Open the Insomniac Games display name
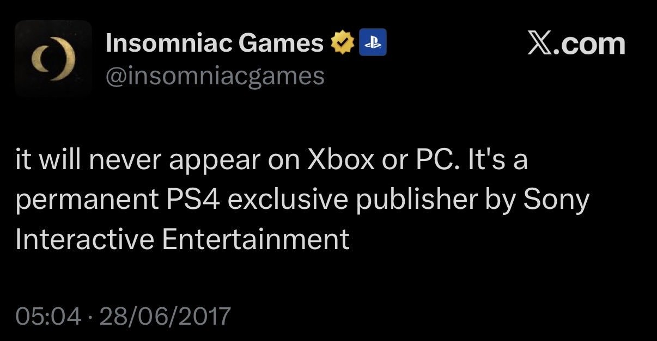This screenshot has height=341, width=657. coord(215,44)
